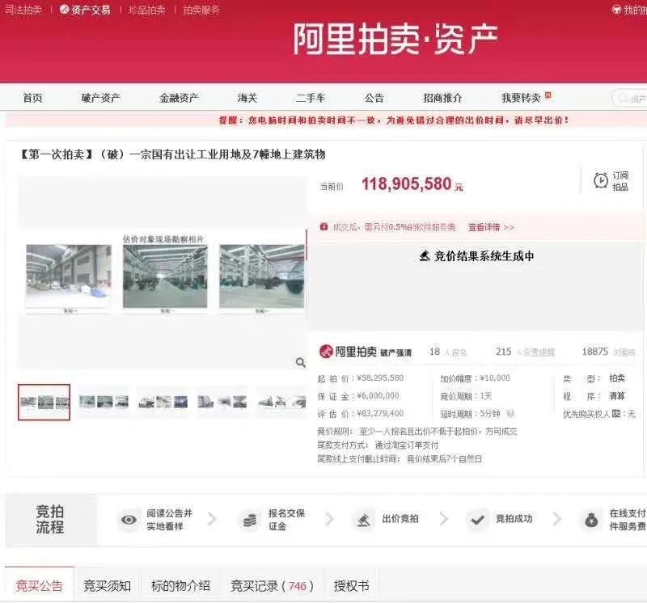Click the 阿里拍卖·资产 header logo
647x603 pixels.
click(395, 39)
